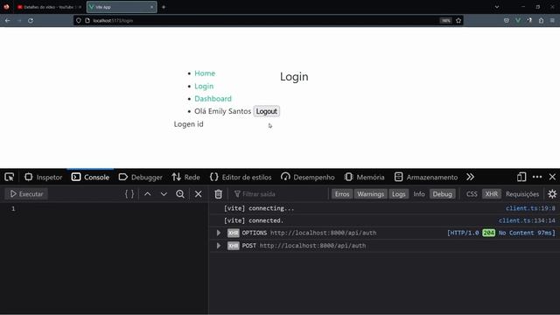Toggle the Requisições filter
The width and height of the screenshot is (560, 315).
click(x=522, y=194)
